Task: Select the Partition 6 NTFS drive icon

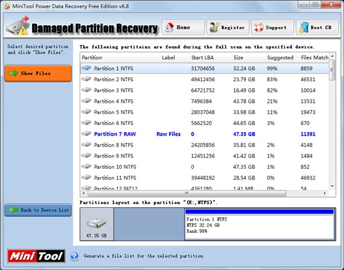Action: click(x=86, y=123)
